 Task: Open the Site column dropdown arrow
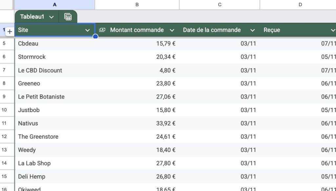tap(88, 30)
